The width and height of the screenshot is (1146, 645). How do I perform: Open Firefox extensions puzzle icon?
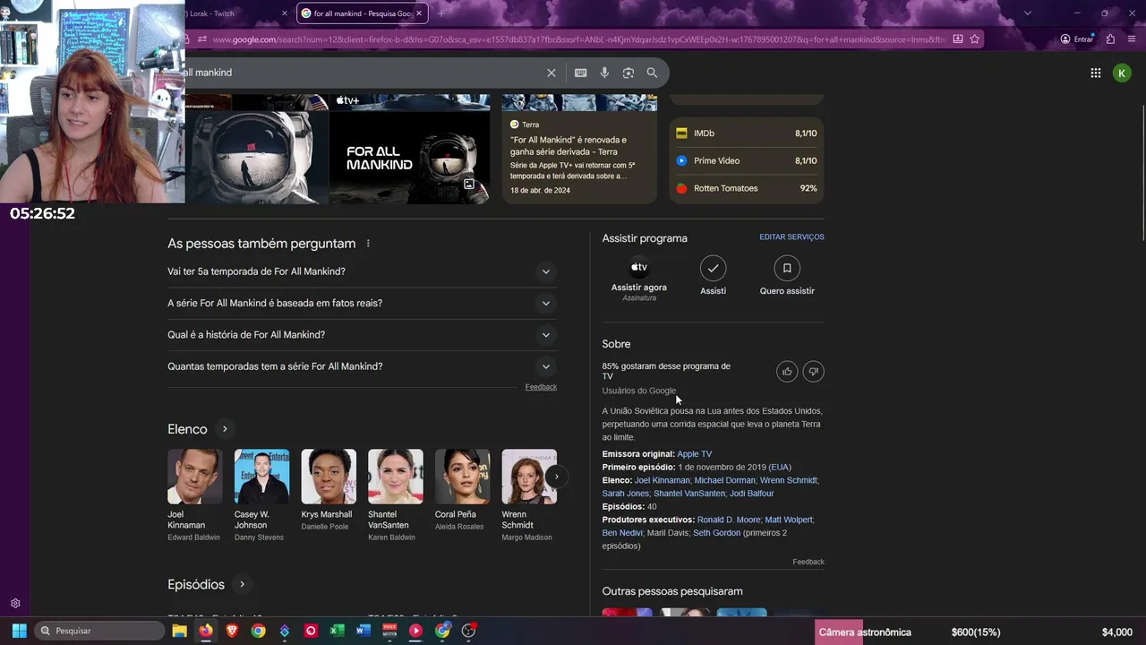pos(1110,39)
